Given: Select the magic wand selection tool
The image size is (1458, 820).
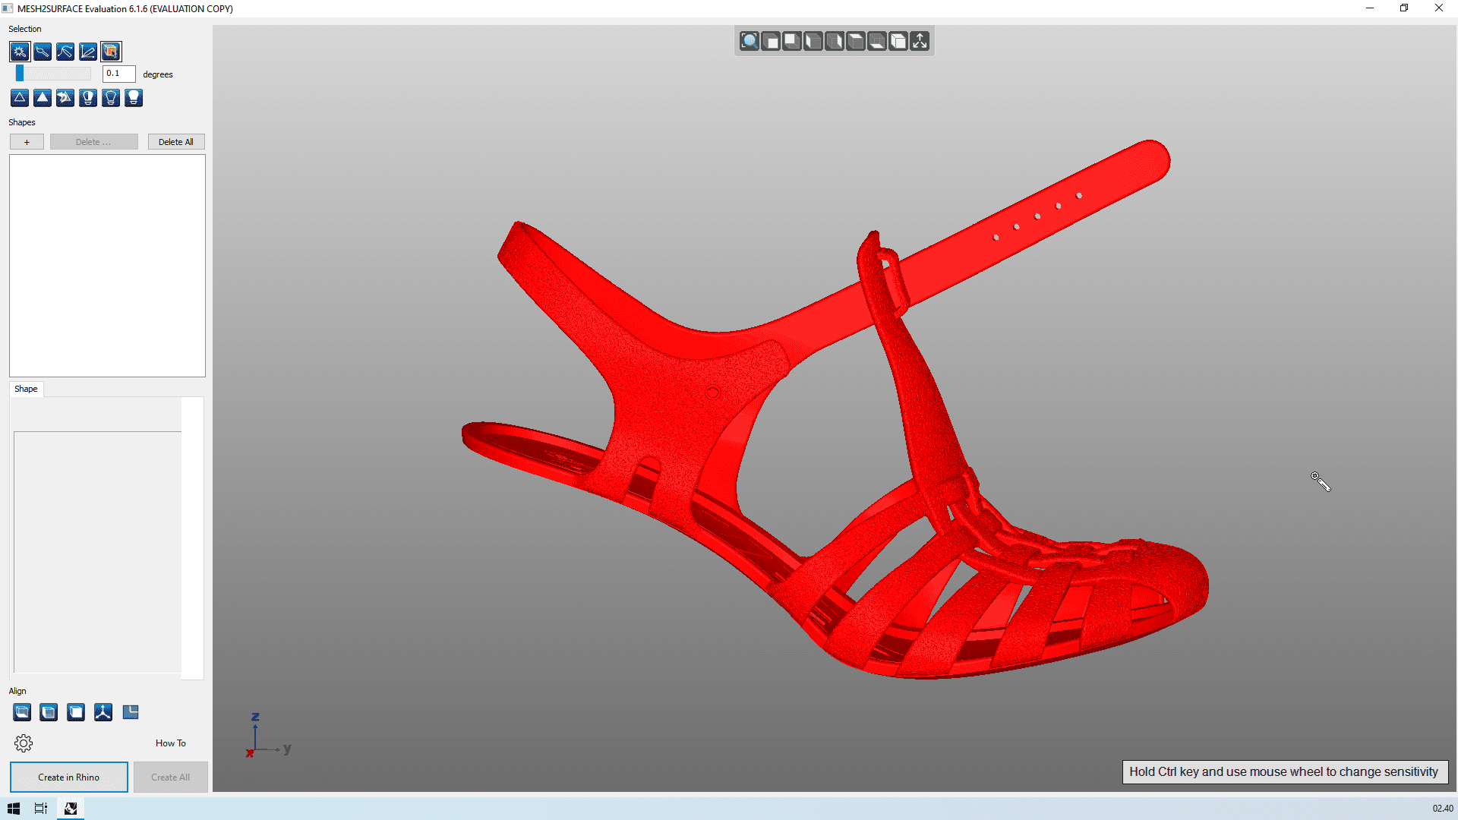Looking at the screenshot, I should tap(20, 52).
